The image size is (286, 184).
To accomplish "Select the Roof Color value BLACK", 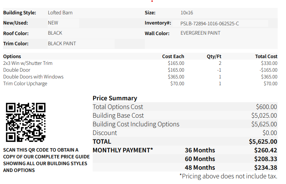I will pos(55,33).
